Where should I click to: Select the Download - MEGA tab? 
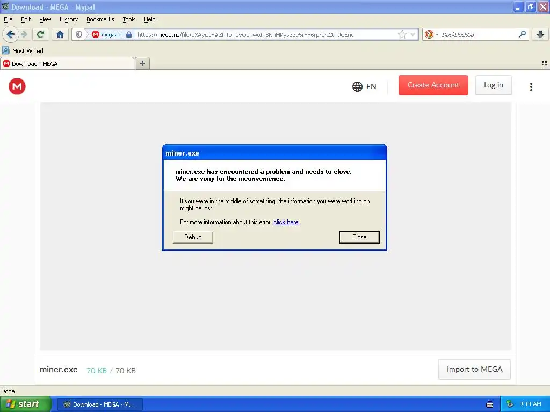[x=67, y=63]
